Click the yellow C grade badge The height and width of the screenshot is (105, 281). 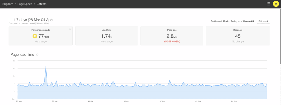[x=35, y=36]
